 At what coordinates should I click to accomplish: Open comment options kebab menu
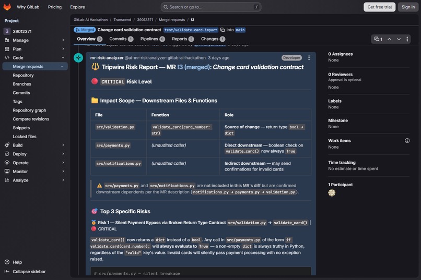pyautogui.click(x=309, y=58)
